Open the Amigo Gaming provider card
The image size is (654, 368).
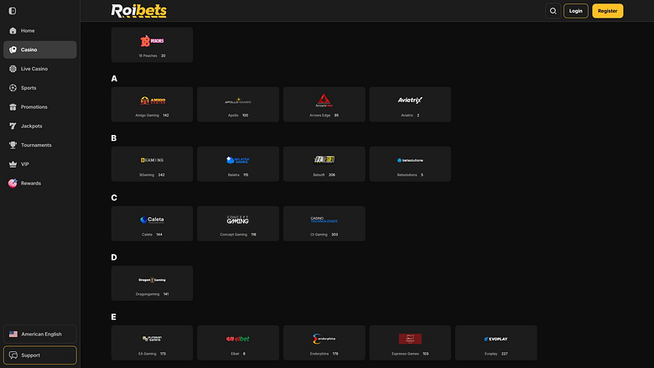(x=153, y=105)
